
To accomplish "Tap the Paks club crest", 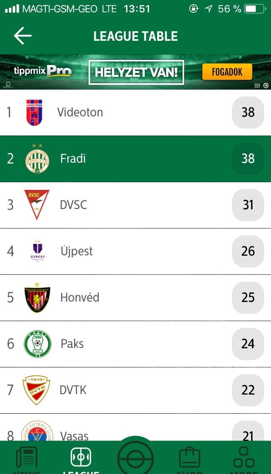I will click(x=37, y=344).
